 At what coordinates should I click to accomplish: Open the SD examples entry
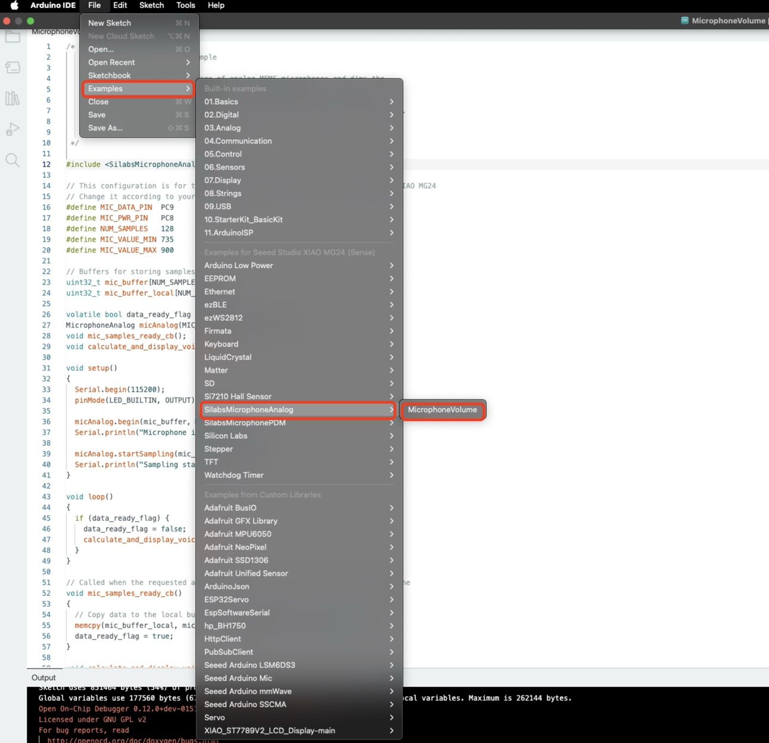pyautogui.click(x=299, y=383)
